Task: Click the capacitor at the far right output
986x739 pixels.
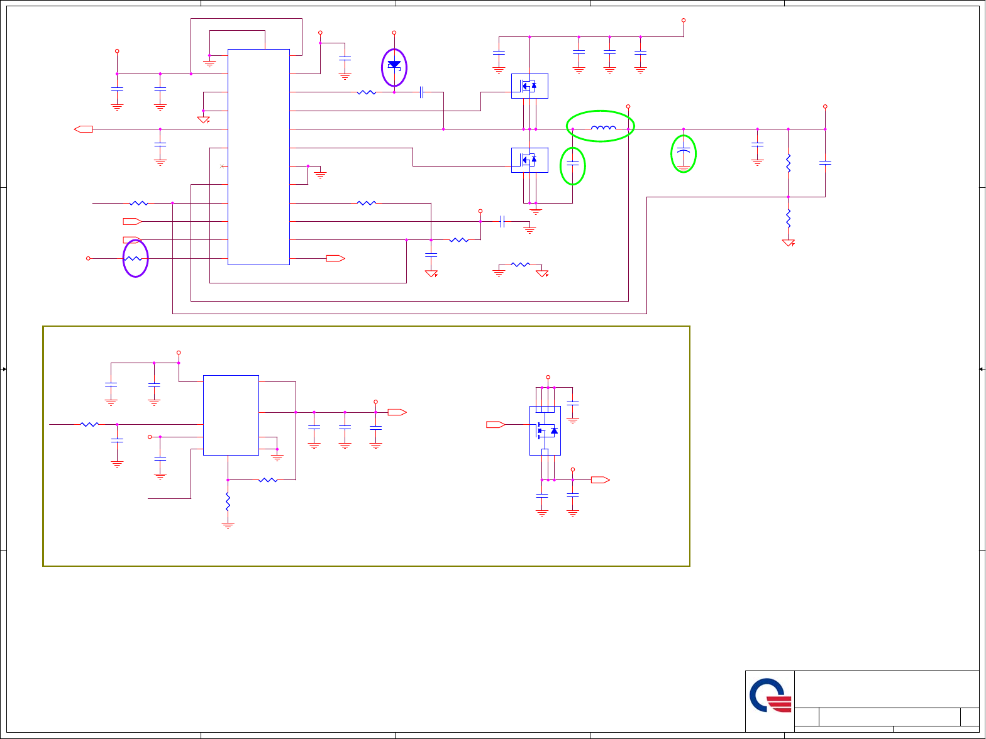Action: coord(825,163)
